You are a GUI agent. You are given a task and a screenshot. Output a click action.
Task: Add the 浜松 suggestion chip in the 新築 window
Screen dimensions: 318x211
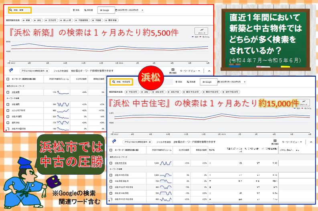click(38, 20)
